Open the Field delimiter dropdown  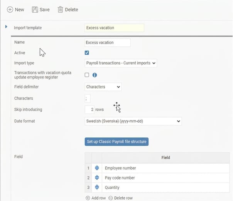click(103, 87)
